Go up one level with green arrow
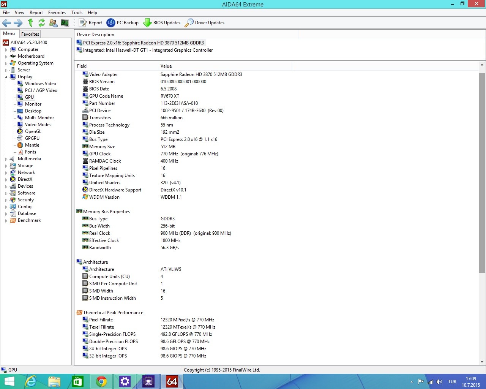This screenshot has height=389, width=486. click(x=30, y=23)
